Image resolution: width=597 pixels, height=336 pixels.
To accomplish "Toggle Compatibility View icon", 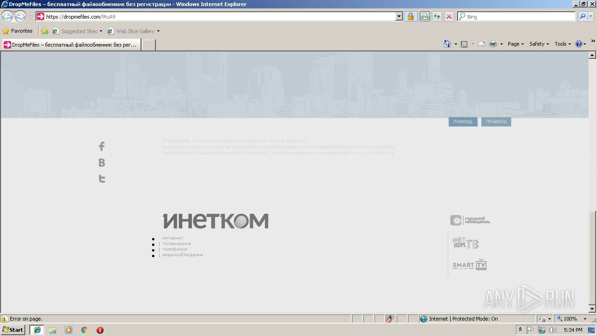I will [x=424, y=17].
